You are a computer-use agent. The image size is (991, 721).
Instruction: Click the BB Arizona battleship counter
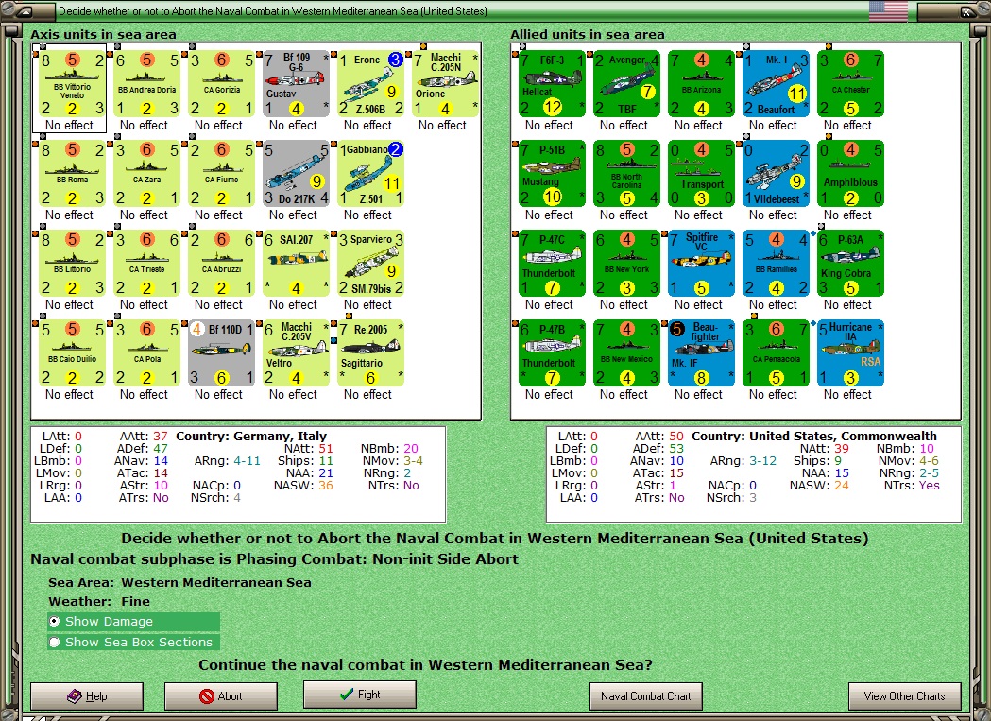(x=701, y=83)
